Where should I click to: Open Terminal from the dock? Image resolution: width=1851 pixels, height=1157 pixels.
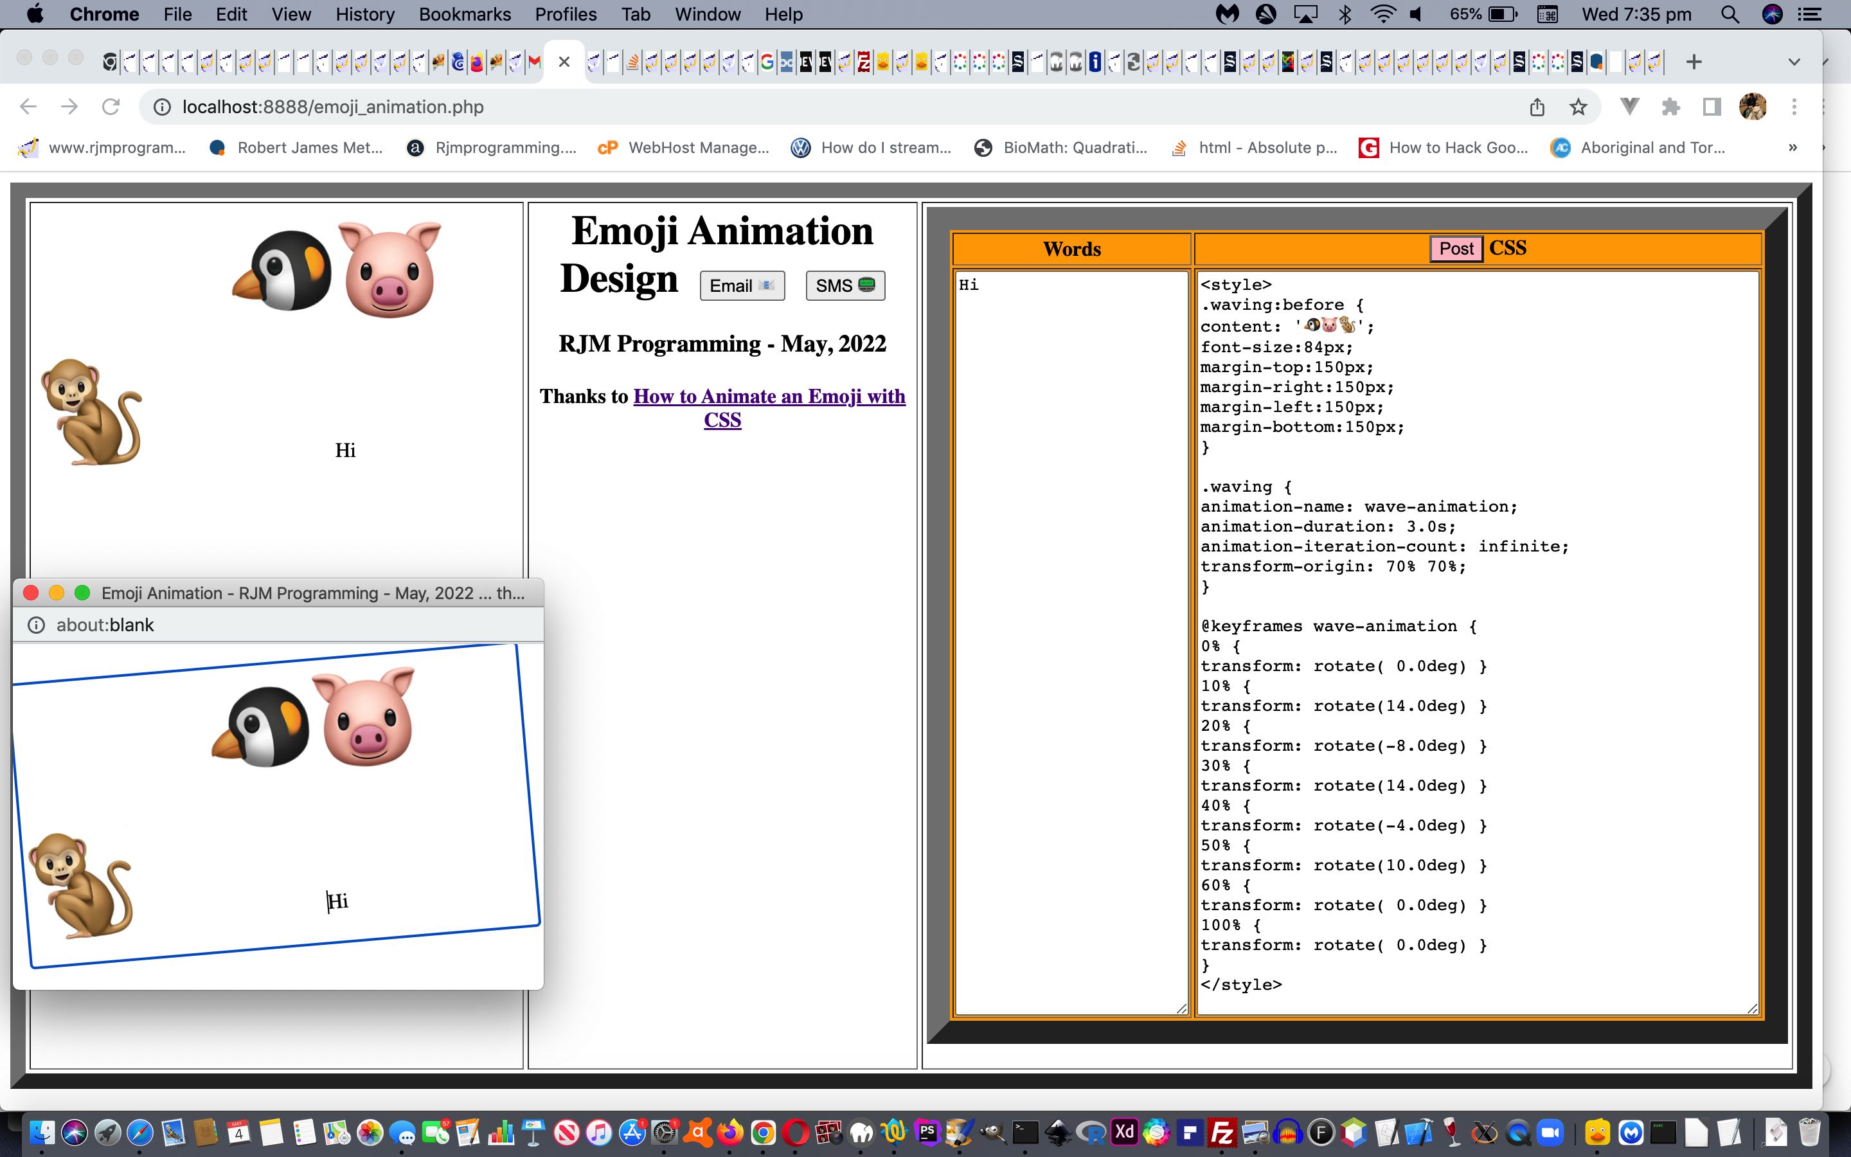tap(1026, 1133)
